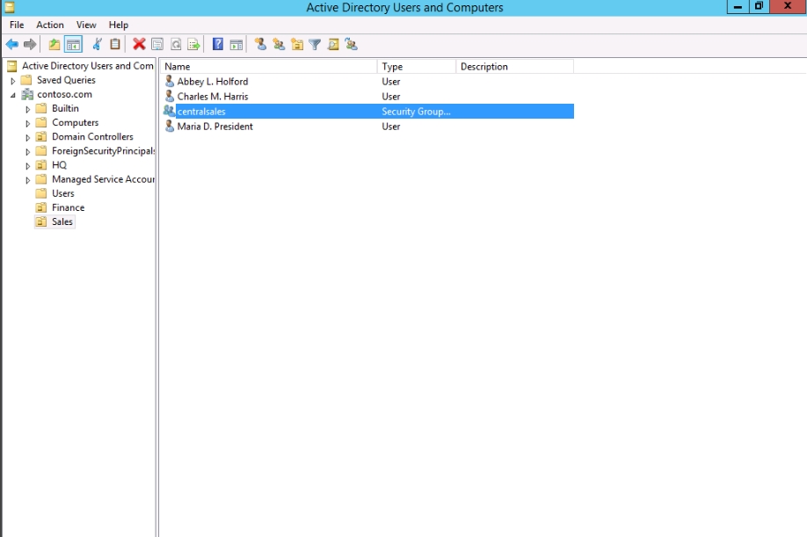Click the MMC icon in title bar
The image size is (807, 537).
[x=10, y=7]
